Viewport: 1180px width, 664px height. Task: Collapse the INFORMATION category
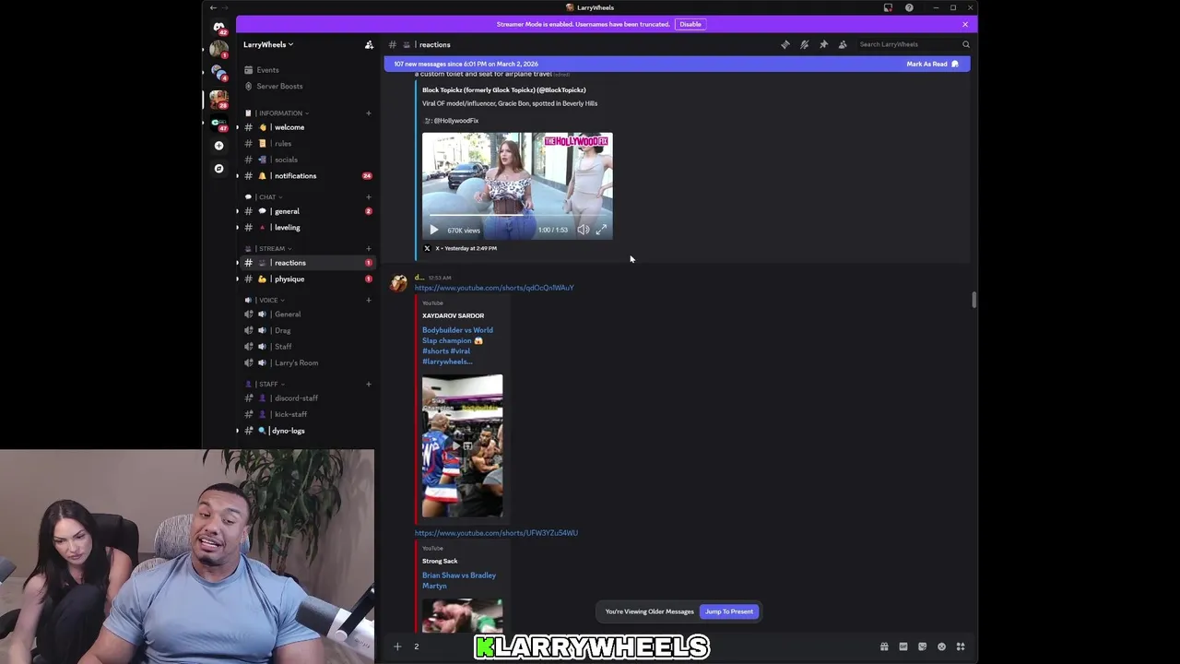click(x=277, y=113)
